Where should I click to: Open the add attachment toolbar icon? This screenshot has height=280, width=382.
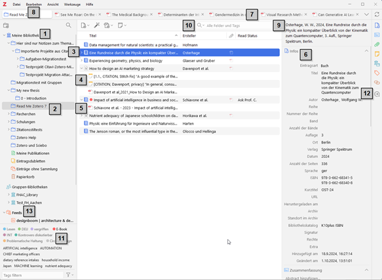tap(108, 26)
